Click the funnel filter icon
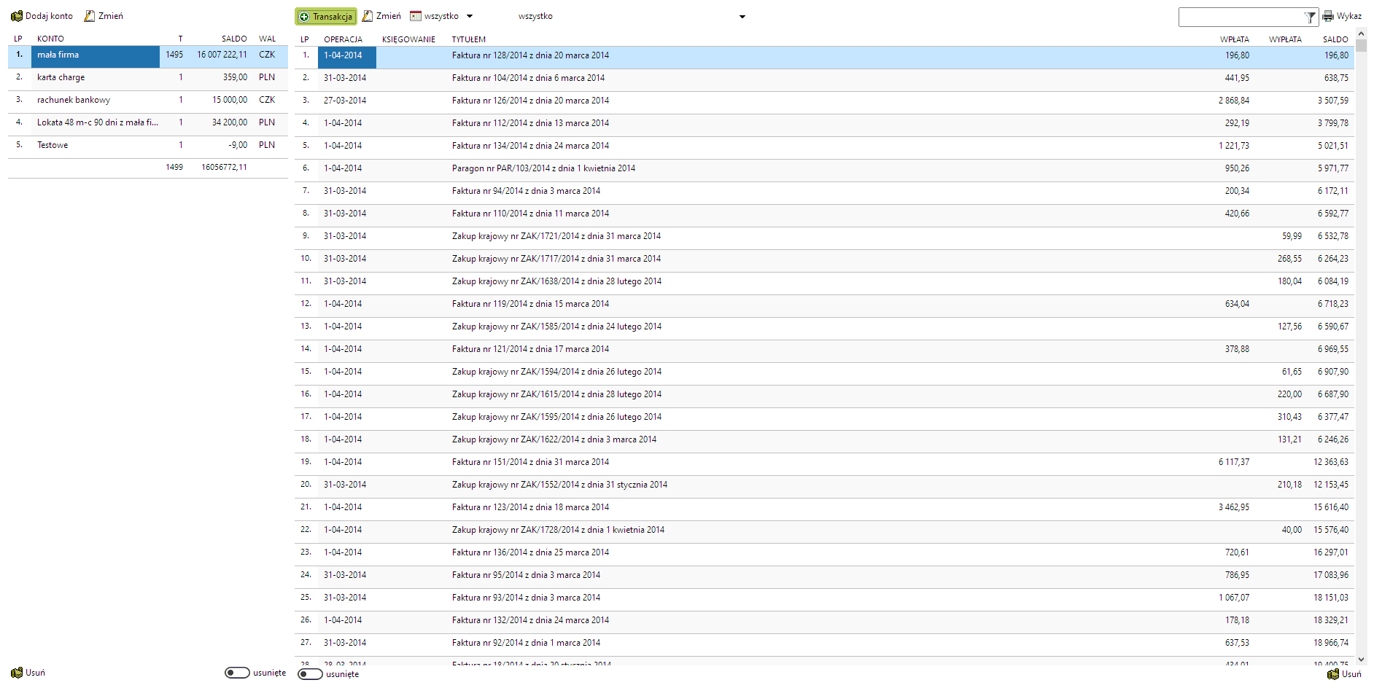Image resolution: width=1374 pixels, height=688 pixels. pos(1310,17)
